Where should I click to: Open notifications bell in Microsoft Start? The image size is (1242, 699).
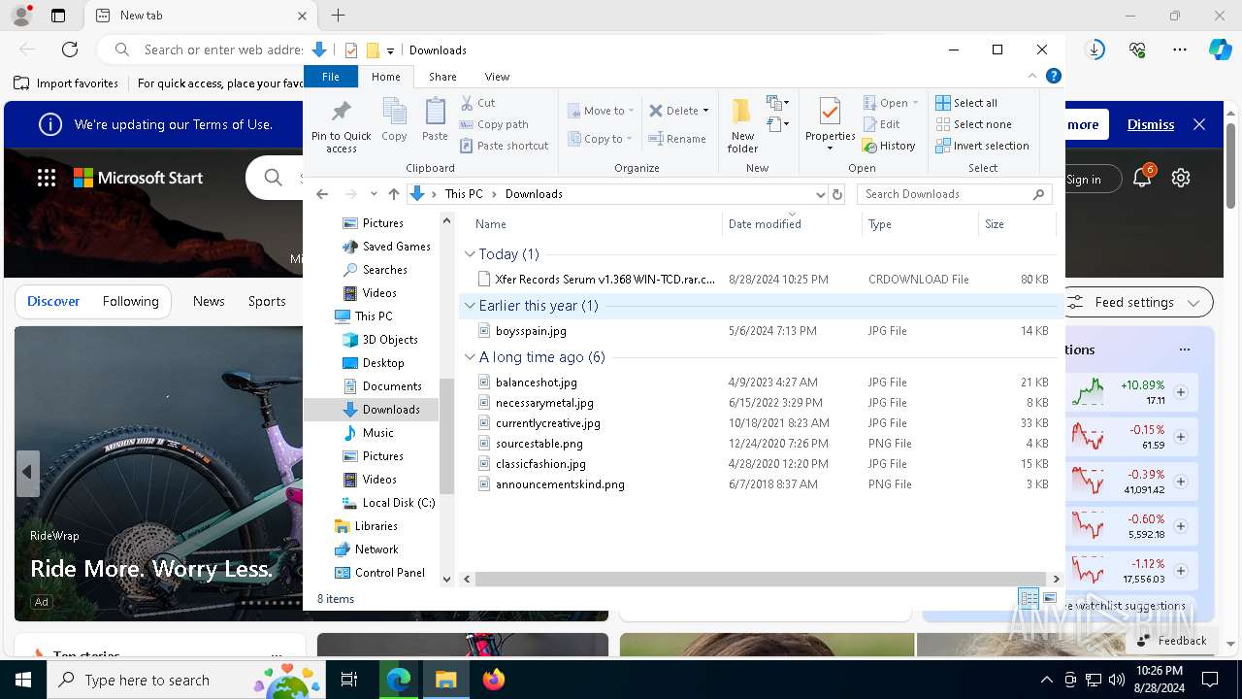point(1142,178)
